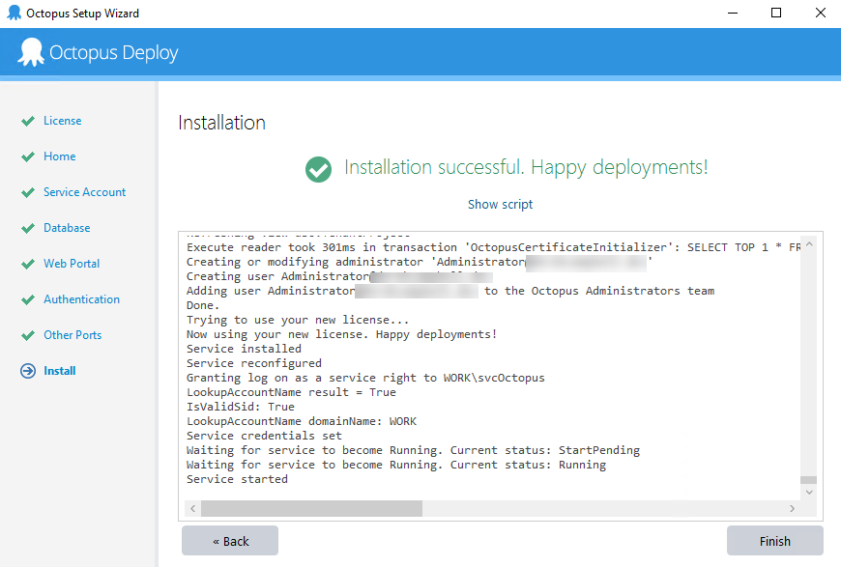Image resolution: width=841 pixels, height=567 pixels.
Task: Open the License step in sidebar
Action: 62,121
